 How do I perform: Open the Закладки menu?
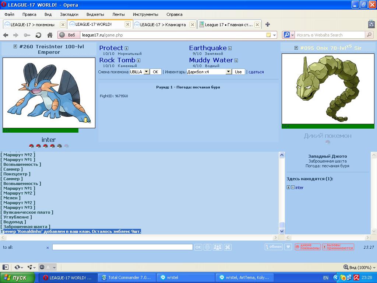(69, 14)
